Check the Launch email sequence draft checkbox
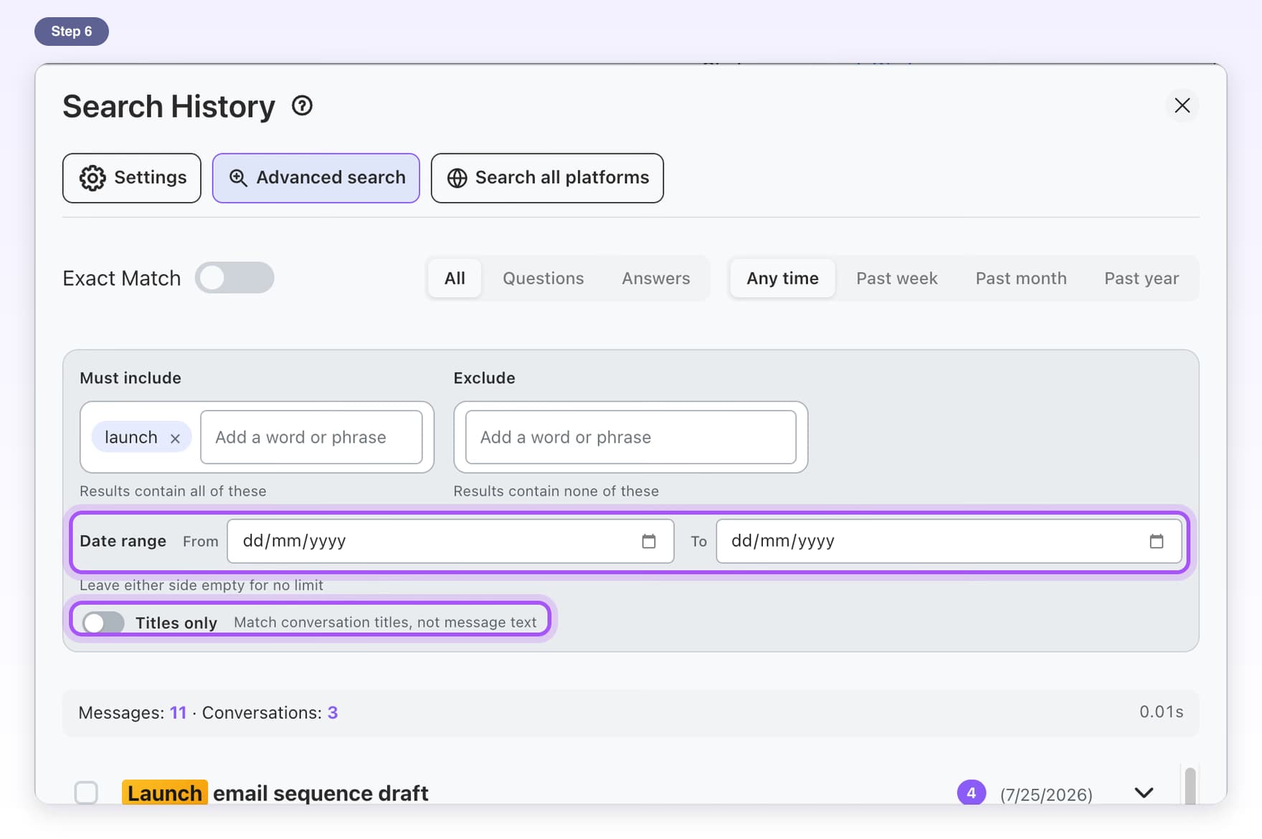This screenshot has height=839, width=1262. [x=86, y=792]
